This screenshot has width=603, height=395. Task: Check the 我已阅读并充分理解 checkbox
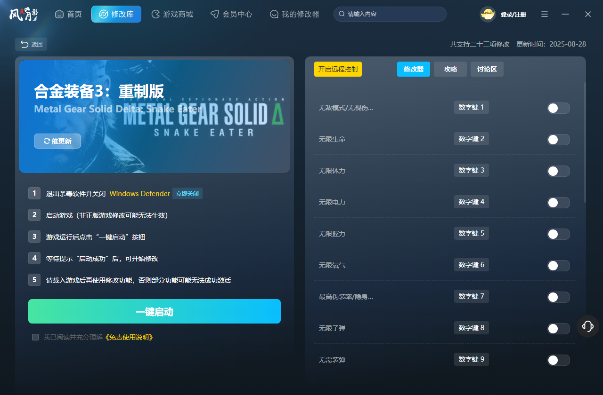pos(35,337)
